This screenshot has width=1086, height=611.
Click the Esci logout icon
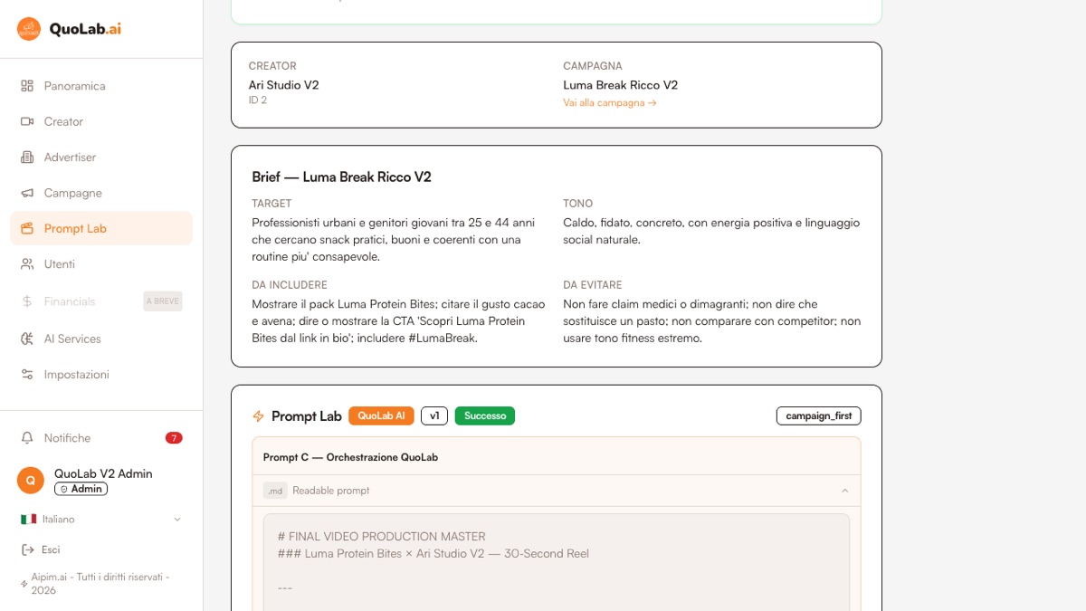(x=27, y=549)
